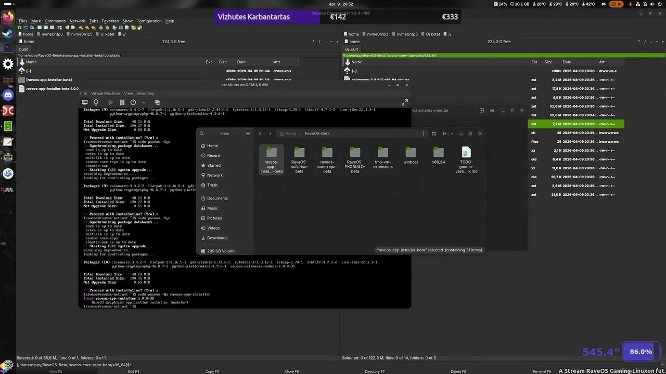This screenshot has width=666, height=374.
Task: Switch VM viewer to fullscreen
Action: pyautogui.click(x=405, y=102)
